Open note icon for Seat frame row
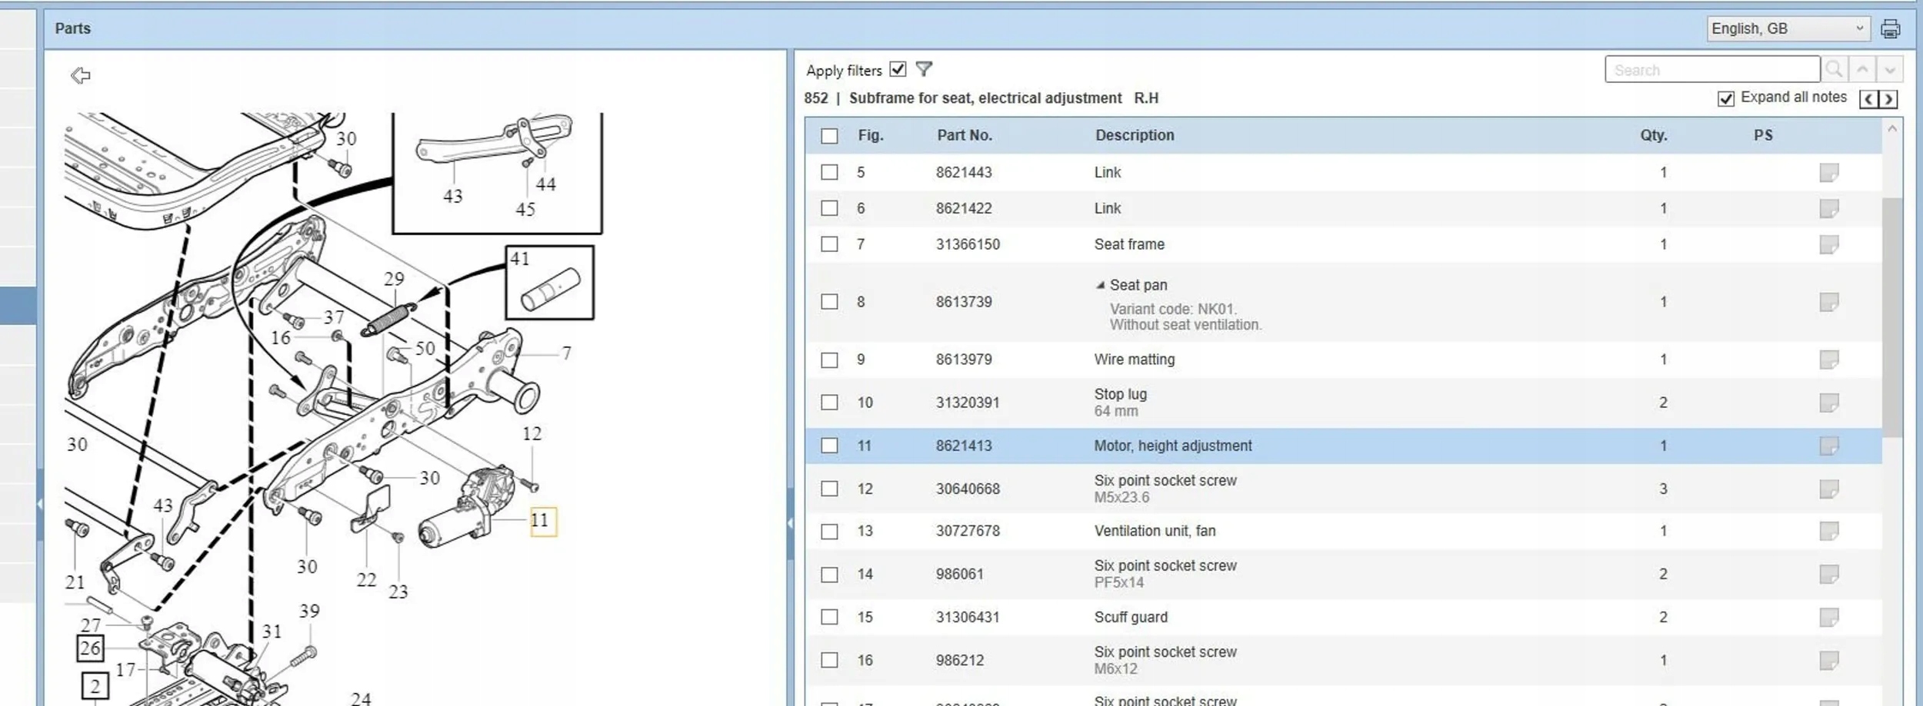 pyautogui.click(x=1828, y=245)
